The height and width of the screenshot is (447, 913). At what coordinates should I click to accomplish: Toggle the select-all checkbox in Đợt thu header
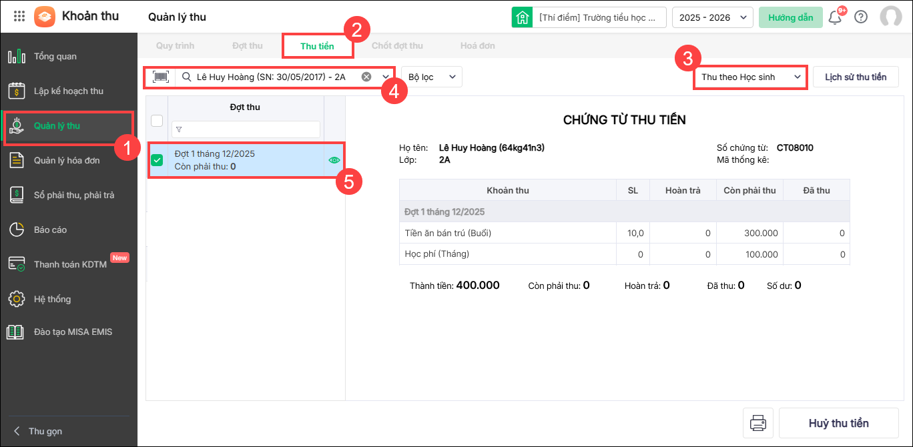point(157,121)
